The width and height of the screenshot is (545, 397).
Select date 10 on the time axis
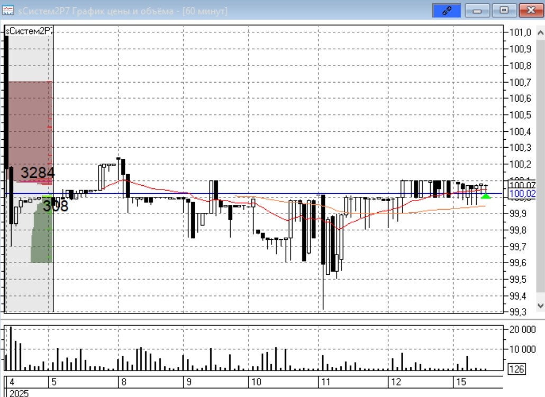point(256,382)
